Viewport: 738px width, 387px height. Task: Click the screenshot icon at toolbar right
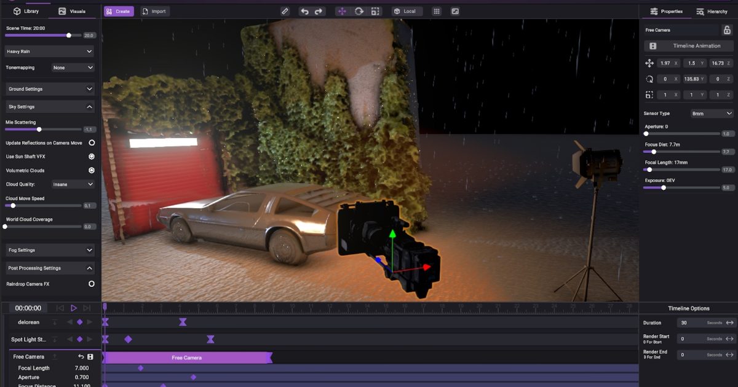454,10
